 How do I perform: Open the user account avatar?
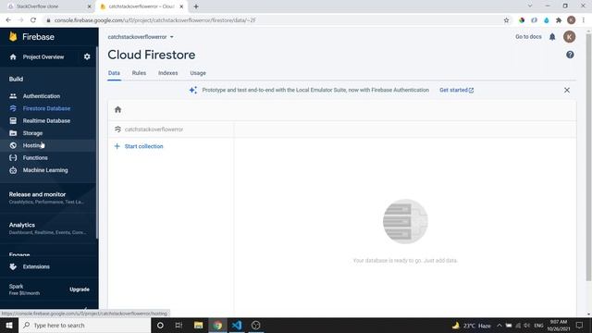(x=570, y=37)
